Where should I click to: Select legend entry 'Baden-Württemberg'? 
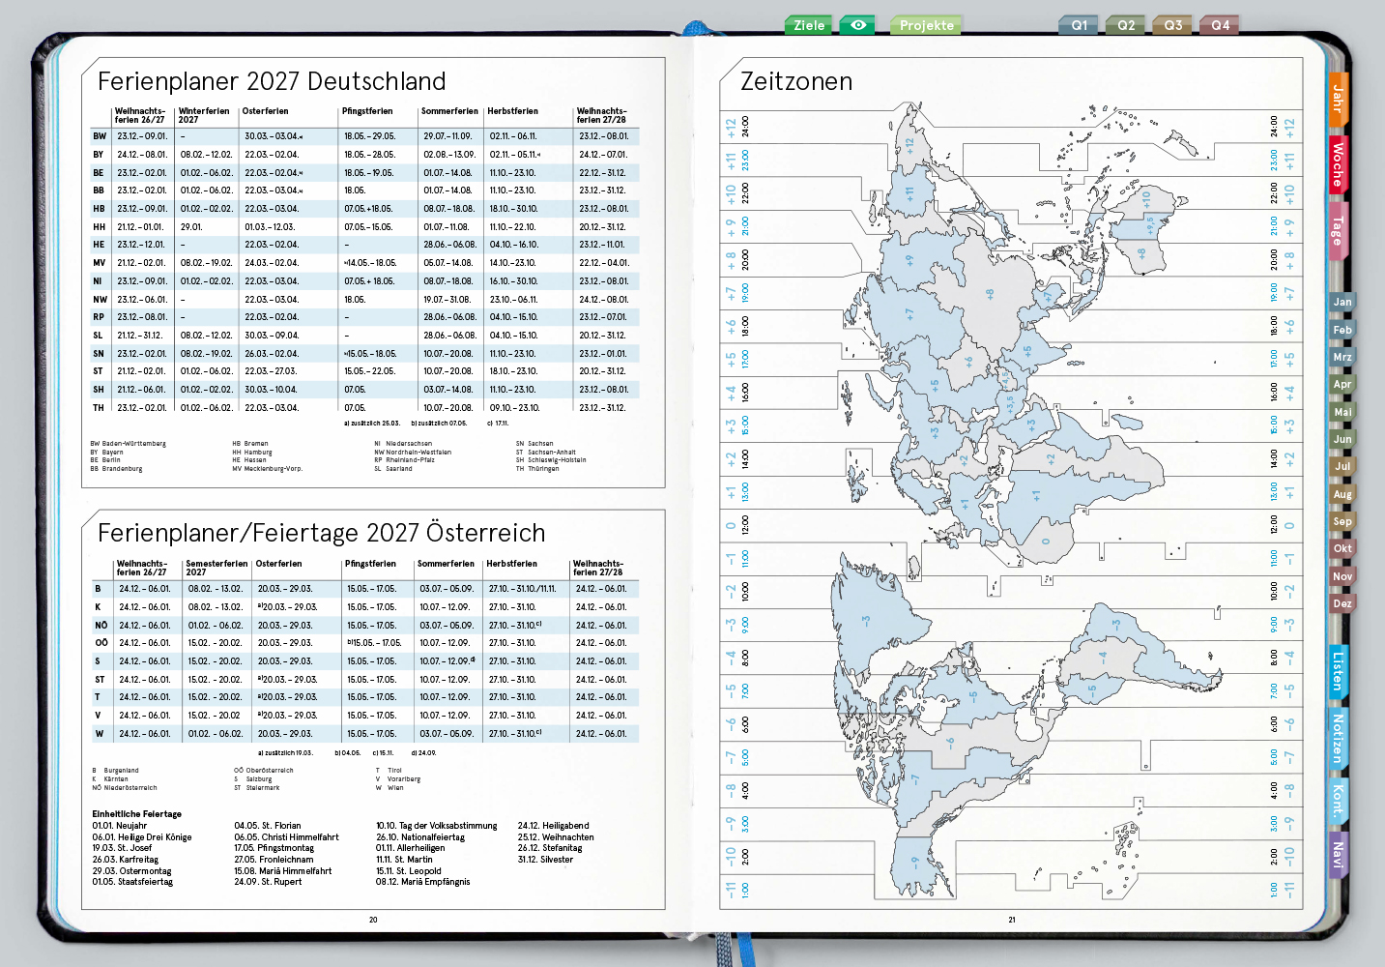click(x=134, y=444)
